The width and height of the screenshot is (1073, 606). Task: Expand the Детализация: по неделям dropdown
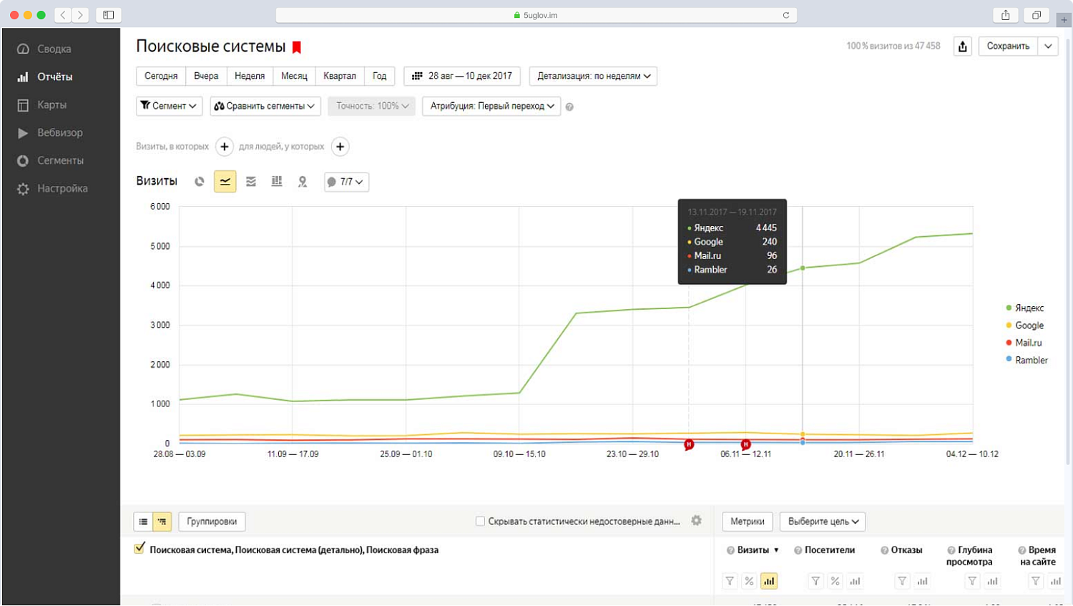593,76
